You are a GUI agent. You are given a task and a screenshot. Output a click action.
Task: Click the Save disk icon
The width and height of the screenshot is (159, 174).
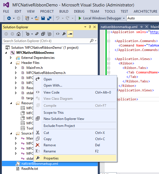pyautogui.click(x=43, y=18)
